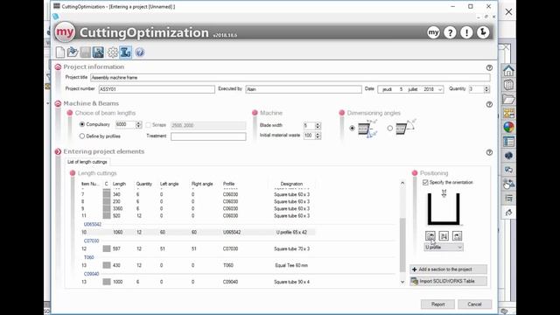Collapse the Entering project elements section

coord(58,151)
